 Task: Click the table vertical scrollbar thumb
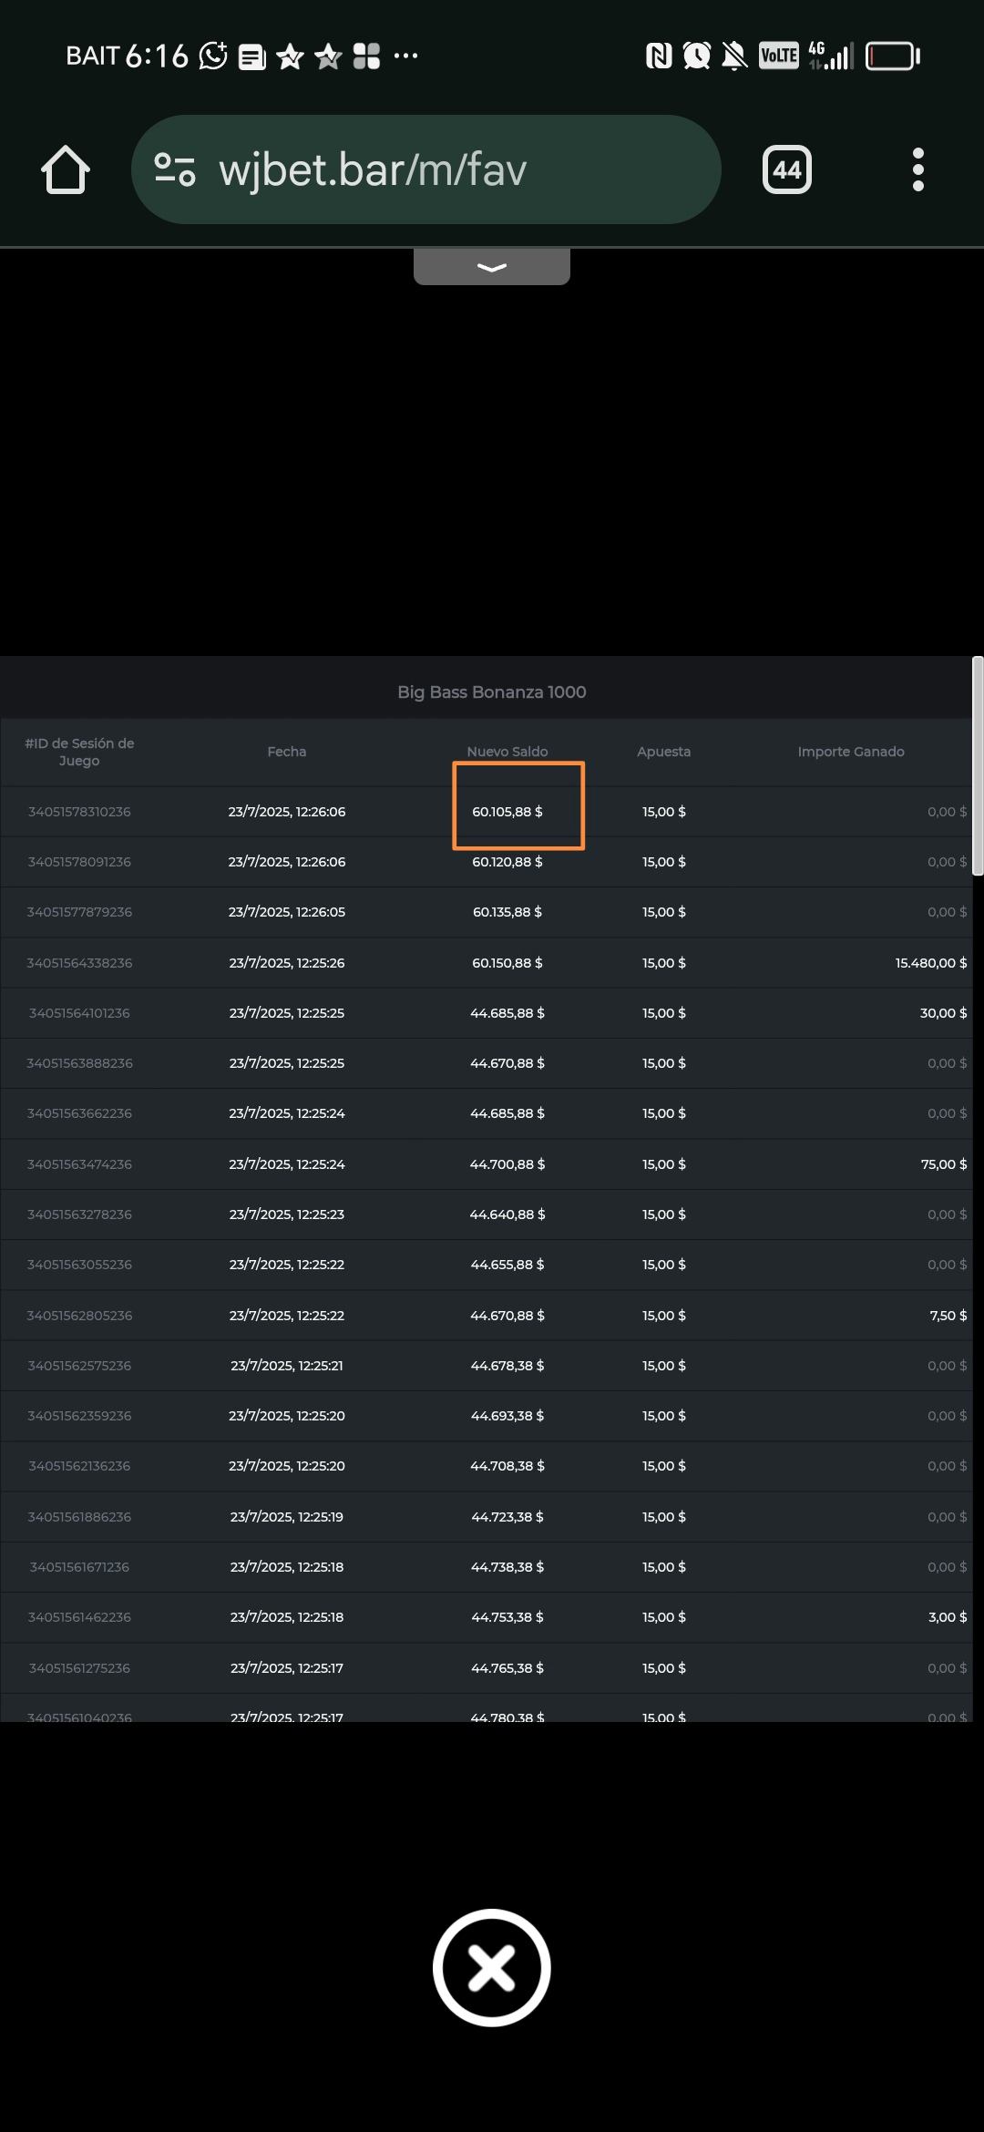click(x=978, y=765)
